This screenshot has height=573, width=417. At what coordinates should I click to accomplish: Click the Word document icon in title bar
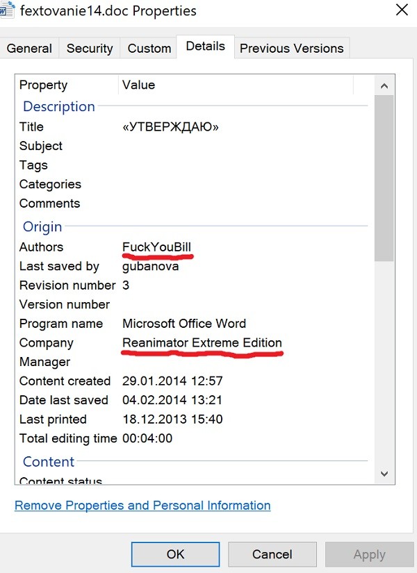[x=7, y=10]
